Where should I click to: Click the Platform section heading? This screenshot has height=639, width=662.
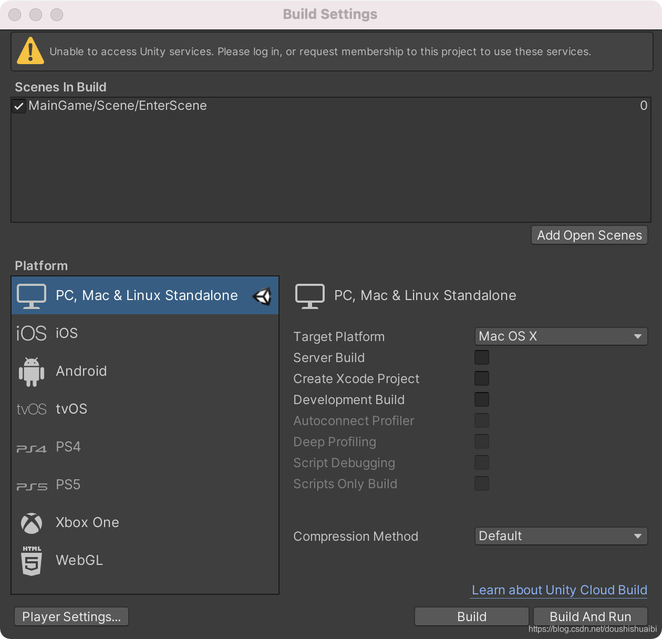coord(41,266)
